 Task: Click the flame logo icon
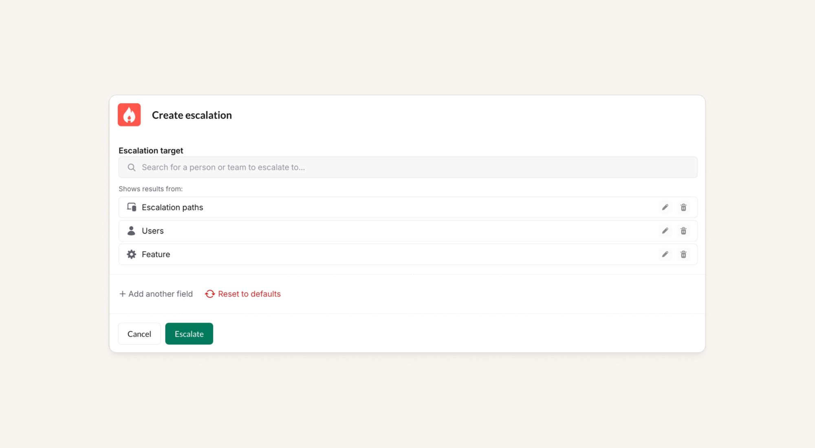point(129,115)
